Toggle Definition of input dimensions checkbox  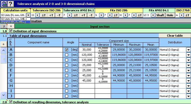point(11,31)
